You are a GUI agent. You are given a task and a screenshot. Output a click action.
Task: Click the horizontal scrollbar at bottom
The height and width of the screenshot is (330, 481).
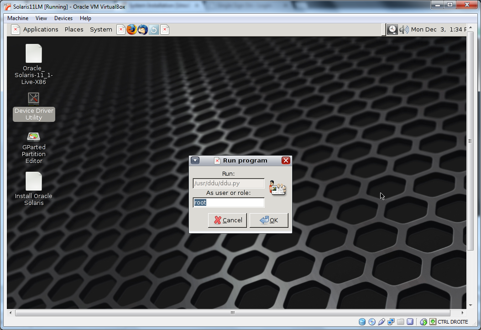pyautogui.click(x=232, y=313)
